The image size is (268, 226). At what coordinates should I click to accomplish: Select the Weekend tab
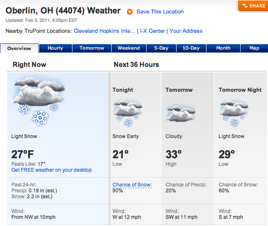pyautogui.click(x=129, y=48)
